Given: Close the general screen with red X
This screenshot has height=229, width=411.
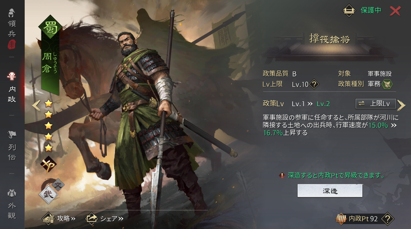Looking at the screenshot, I should tap(395, 11).
